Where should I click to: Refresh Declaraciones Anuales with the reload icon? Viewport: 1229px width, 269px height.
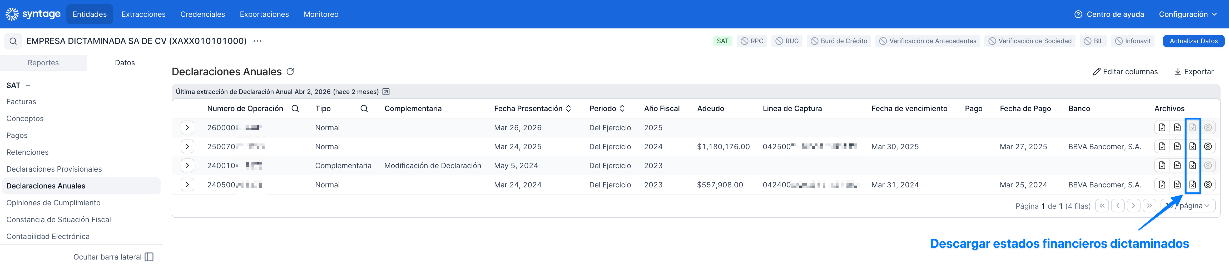pos(290,72)
